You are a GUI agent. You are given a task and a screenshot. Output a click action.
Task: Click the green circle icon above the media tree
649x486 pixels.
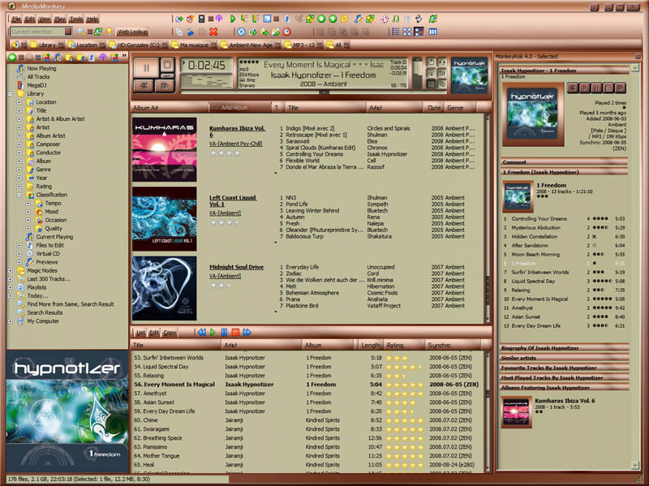(x=12, y=57)
